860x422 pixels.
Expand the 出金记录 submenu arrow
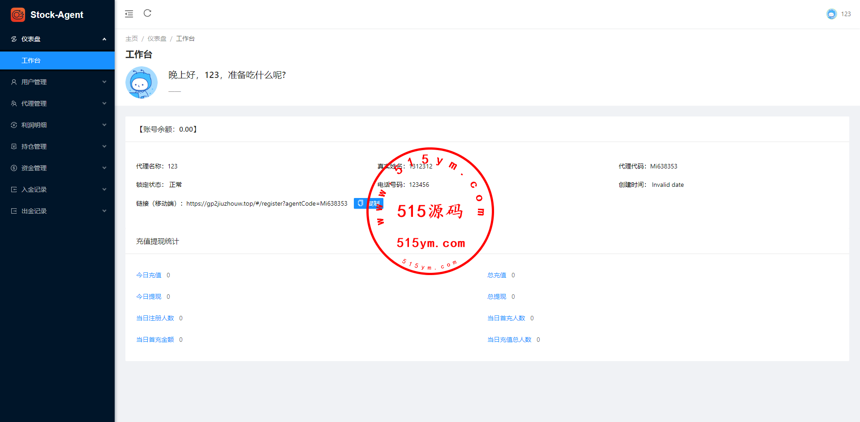104,211
